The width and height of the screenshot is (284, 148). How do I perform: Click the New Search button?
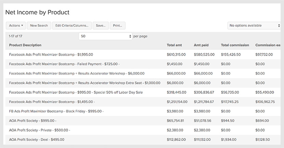click(x=39, y=26)
